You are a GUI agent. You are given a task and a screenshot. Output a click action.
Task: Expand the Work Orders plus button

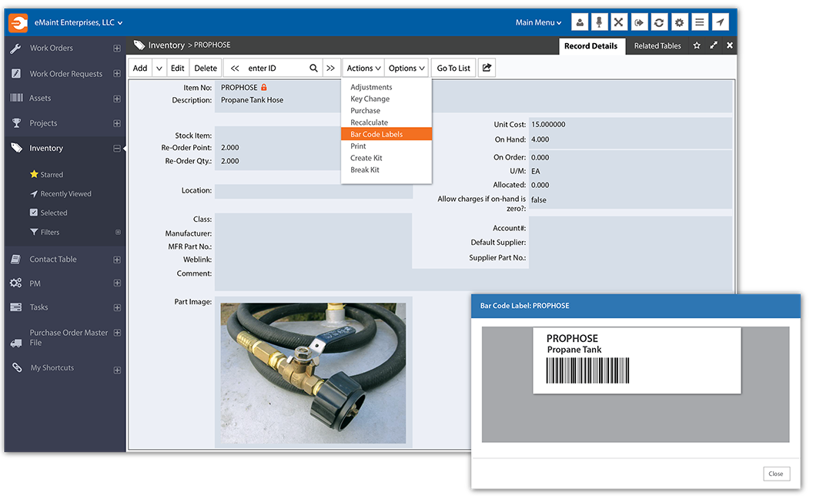tap(117, 49)
